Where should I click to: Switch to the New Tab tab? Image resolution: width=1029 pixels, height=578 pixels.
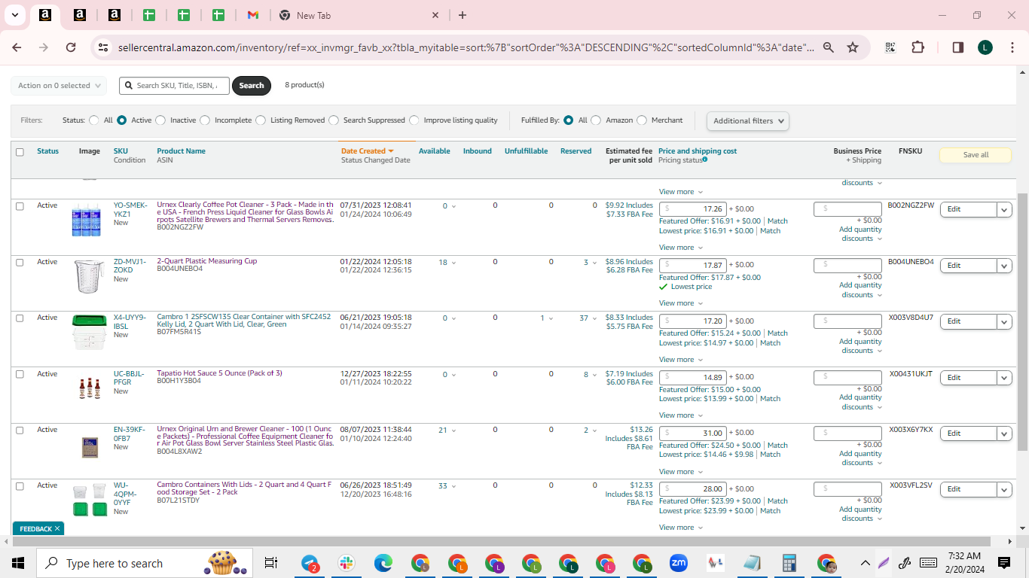click(358, 15)
